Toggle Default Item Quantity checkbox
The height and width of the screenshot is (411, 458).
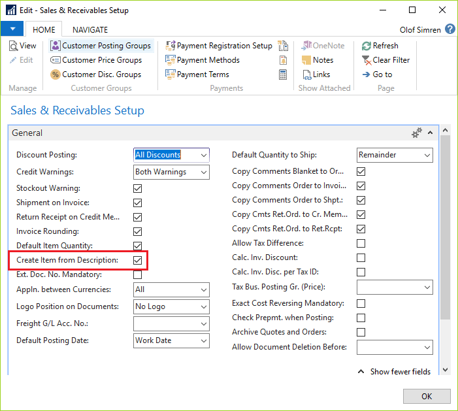tap(138, 246)
